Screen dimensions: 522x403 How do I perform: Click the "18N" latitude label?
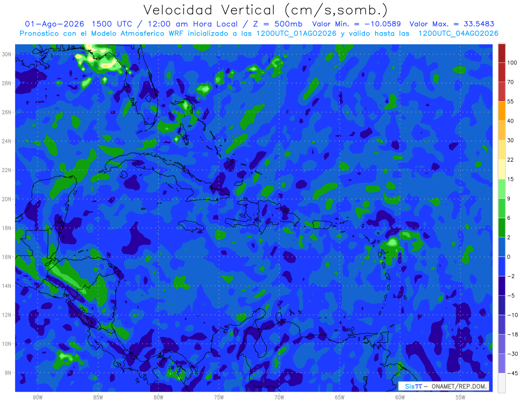tap(7, 228)
